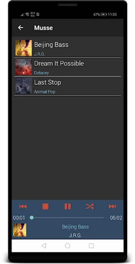Tap the Android home circle button
This screenshot has height=264, width=135.
pos(68,246)
